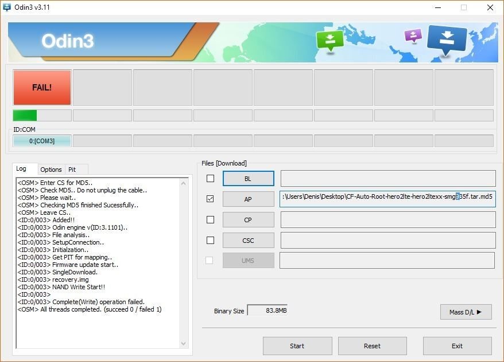Click log line 'NAND Write Start!!'
The height and width of the screenshot is (362, 504).
coord(61,287)
